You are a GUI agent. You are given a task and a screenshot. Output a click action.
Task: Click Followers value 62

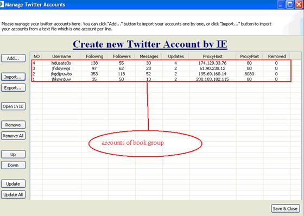[x=122, y=68]
